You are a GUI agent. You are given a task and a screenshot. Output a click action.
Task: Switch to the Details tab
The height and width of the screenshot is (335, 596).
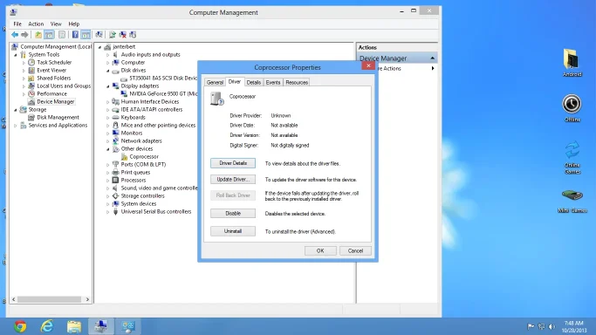[254, 82]
